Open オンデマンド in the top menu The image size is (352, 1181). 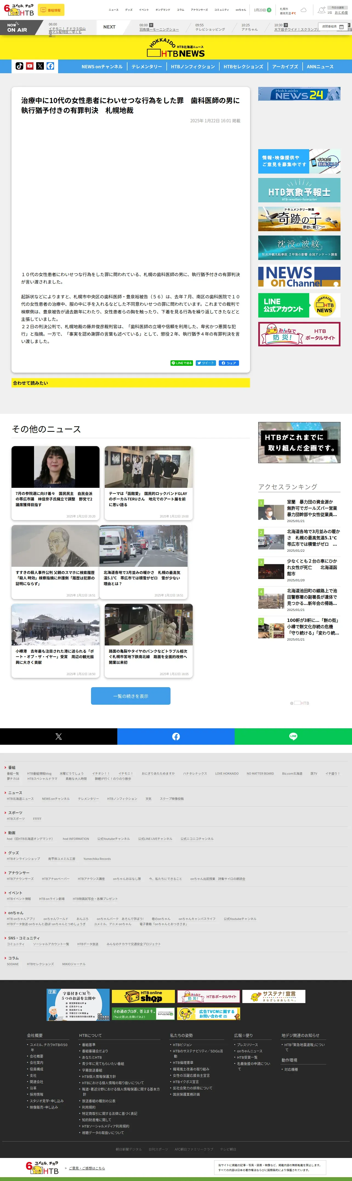[x=163, y=10]
